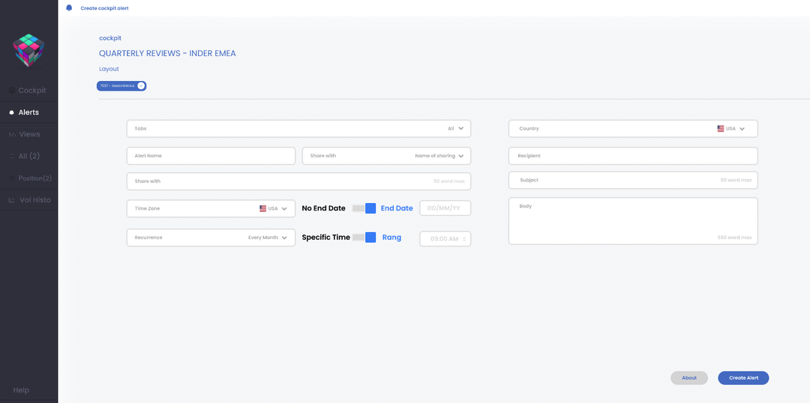
Task: Expand the blue TEST layout pill dropdown
Action: [x=121, y=85]
